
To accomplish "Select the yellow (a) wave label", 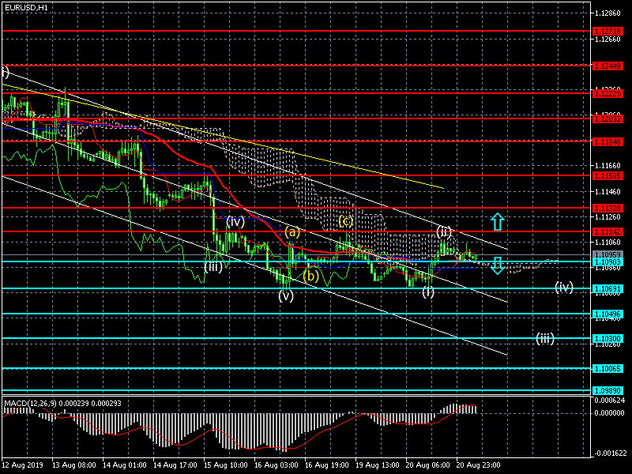I will point(292,232).
